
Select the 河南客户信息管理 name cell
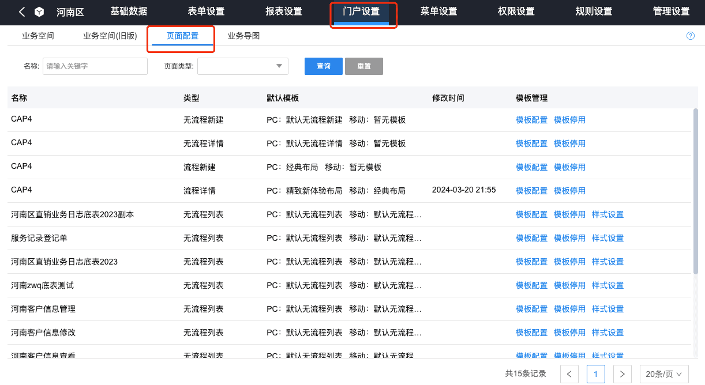pos(43,309)
